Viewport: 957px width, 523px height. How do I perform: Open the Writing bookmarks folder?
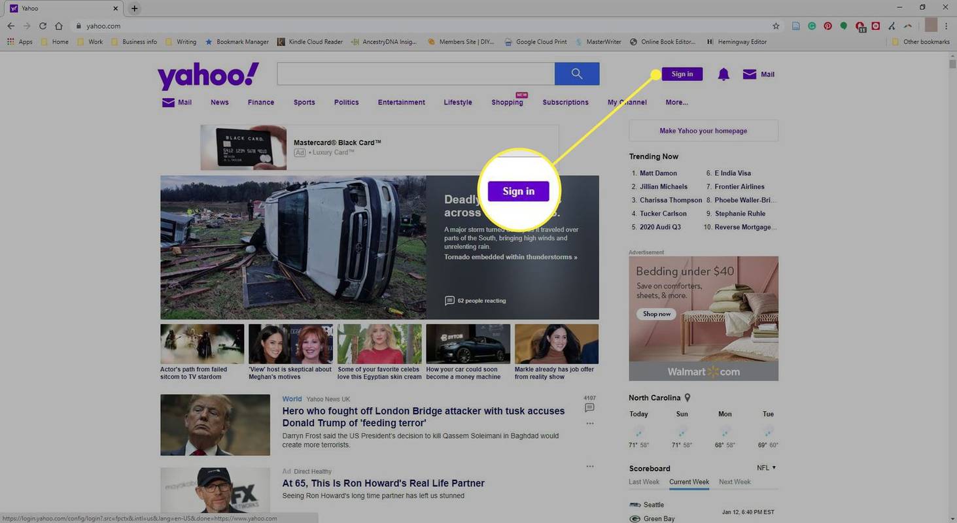click(181, 42)
